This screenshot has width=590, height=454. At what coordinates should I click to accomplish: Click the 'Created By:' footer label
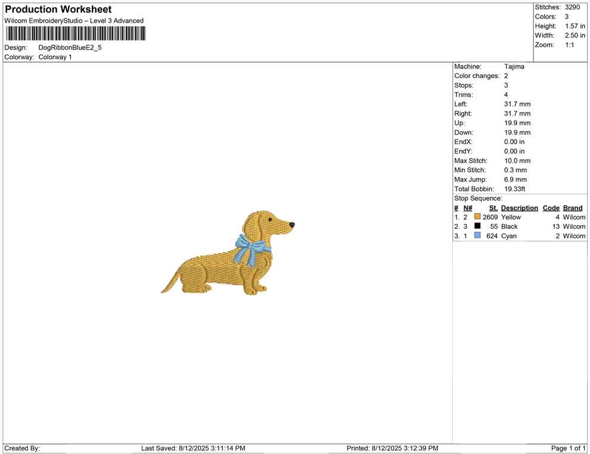22,448
